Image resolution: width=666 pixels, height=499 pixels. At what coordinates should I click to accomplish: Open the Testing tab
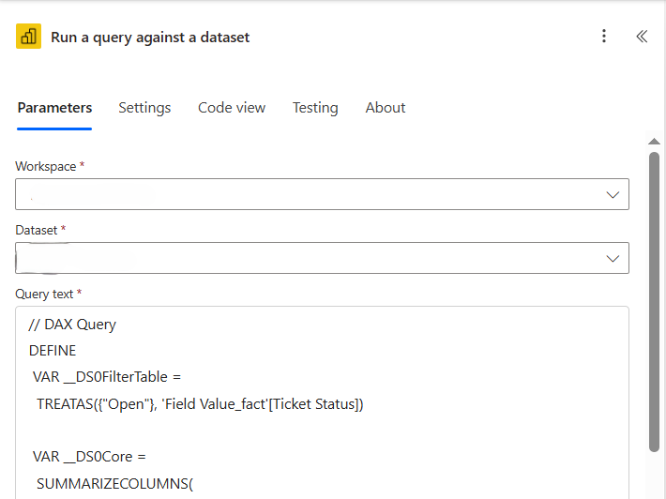pyautogui.click(x=315, y=108)
